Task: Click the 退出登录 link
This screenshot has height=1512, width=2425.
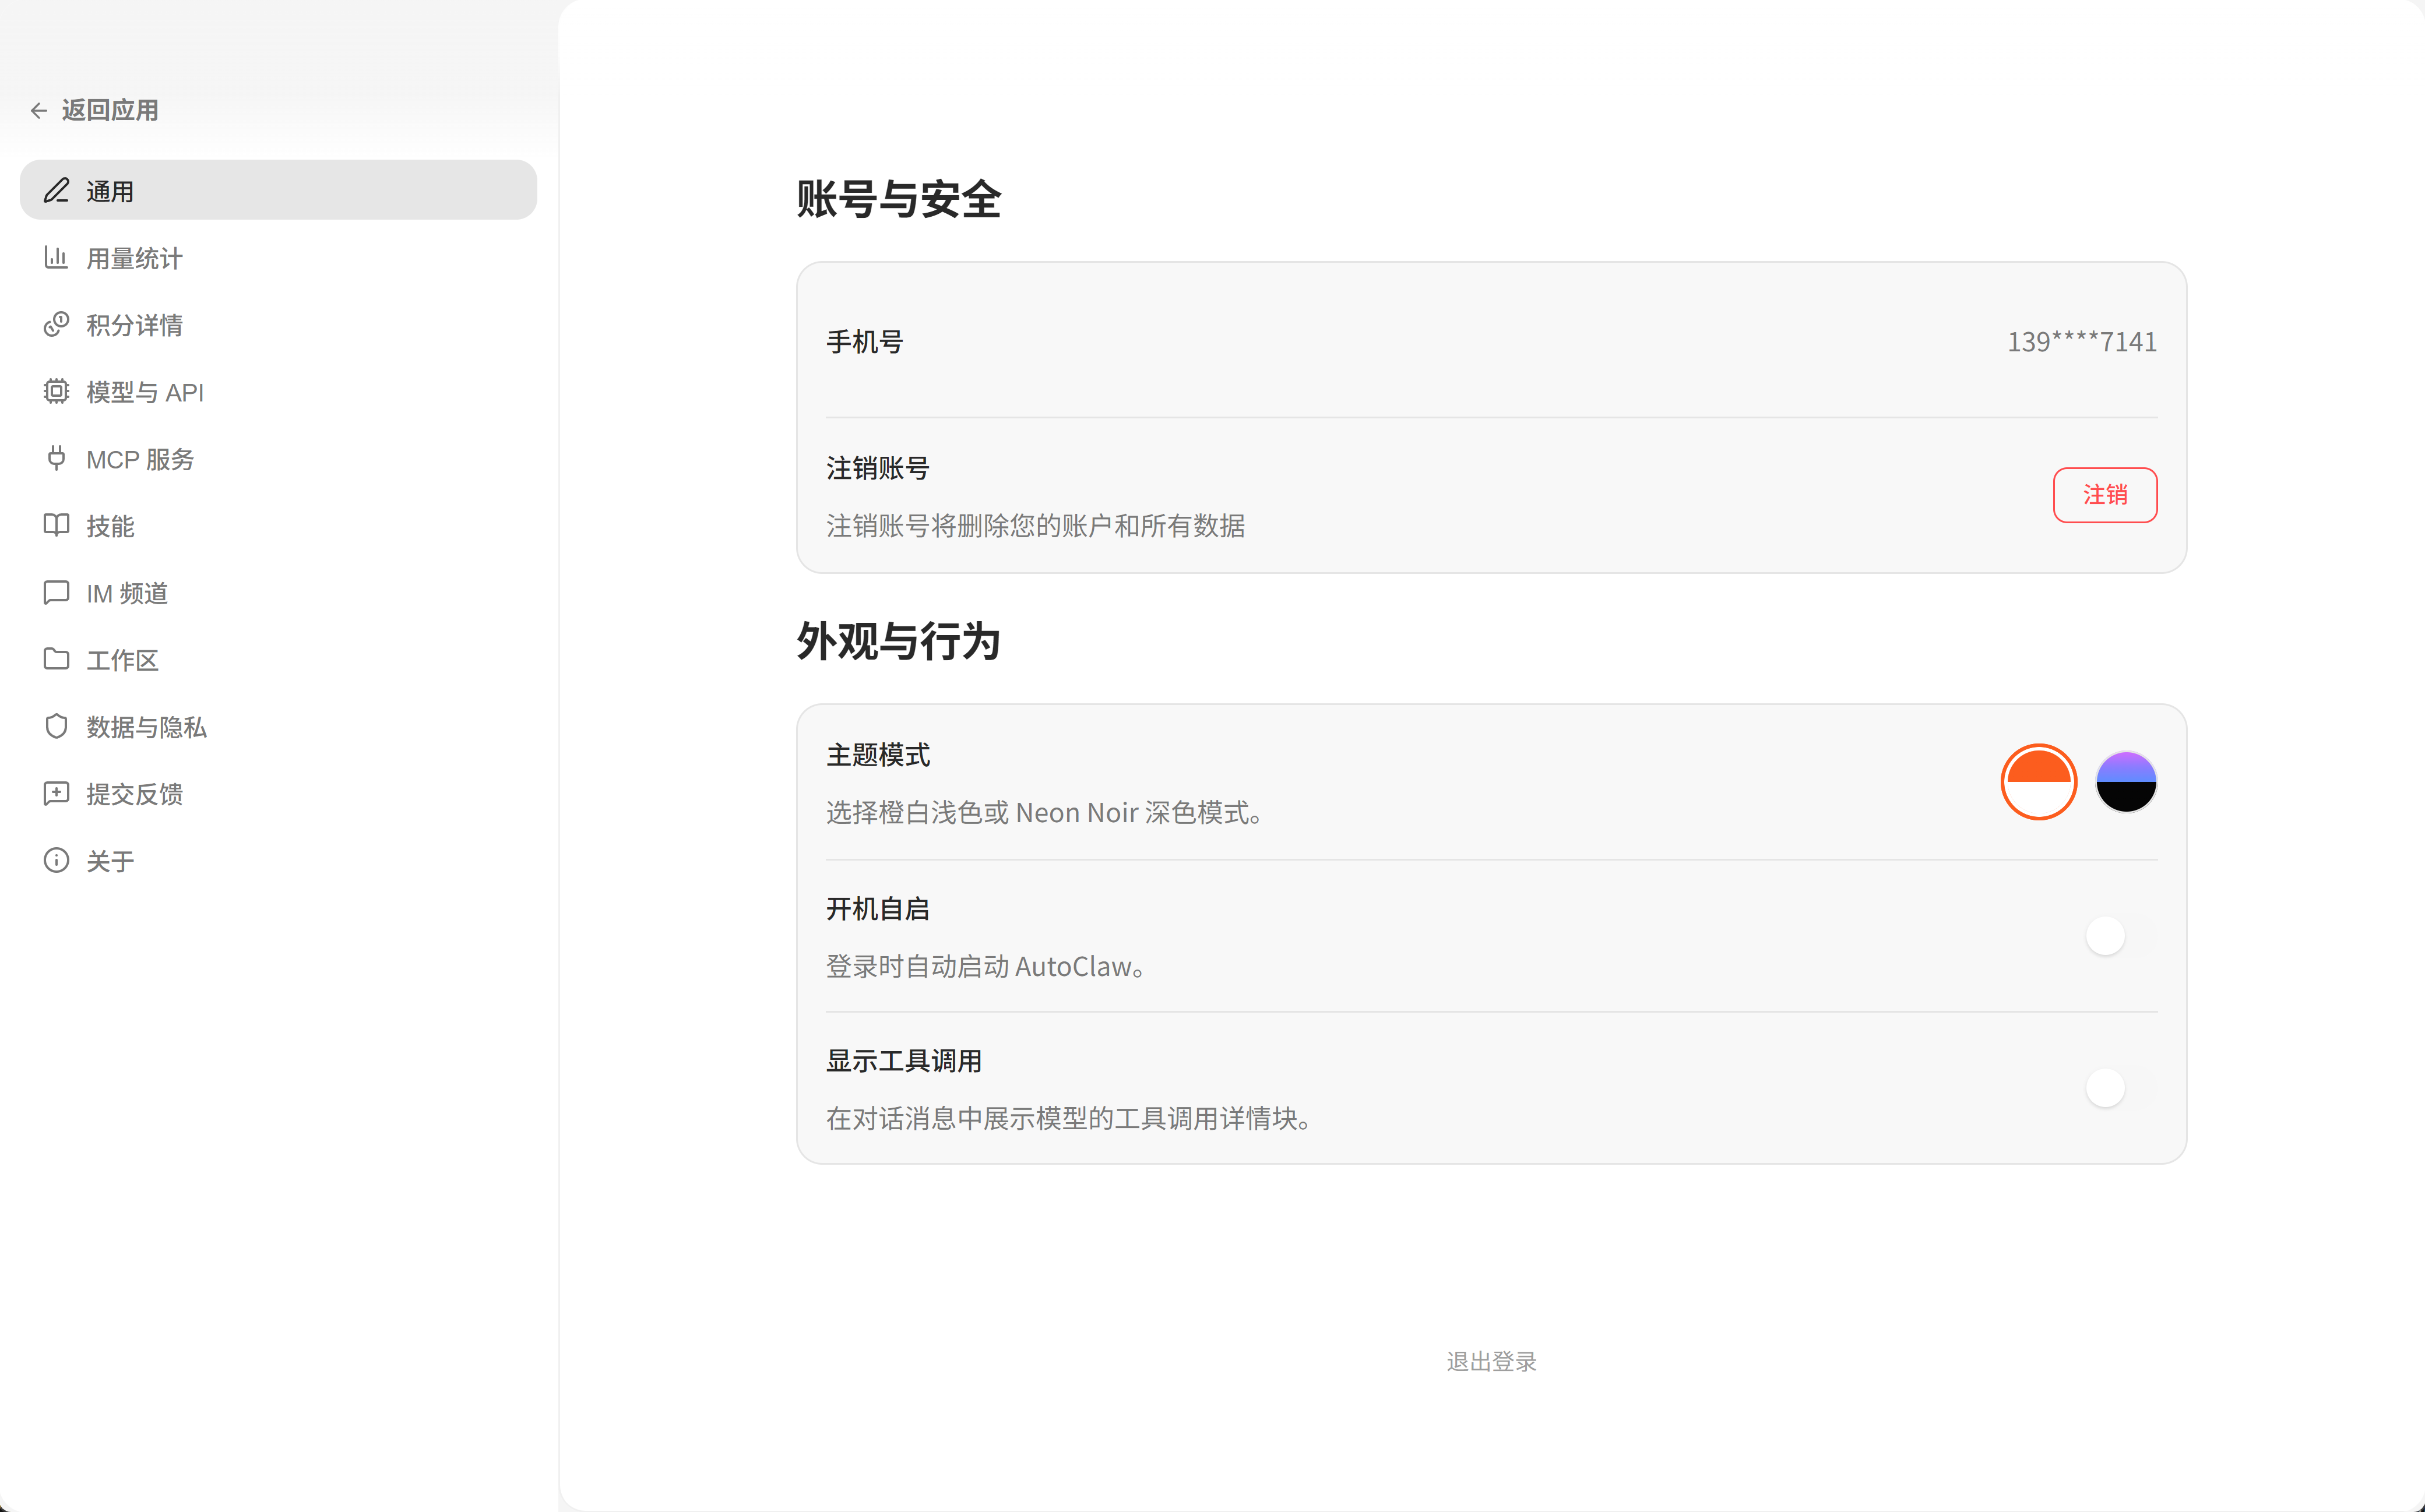Action: coord(1491,1362)
